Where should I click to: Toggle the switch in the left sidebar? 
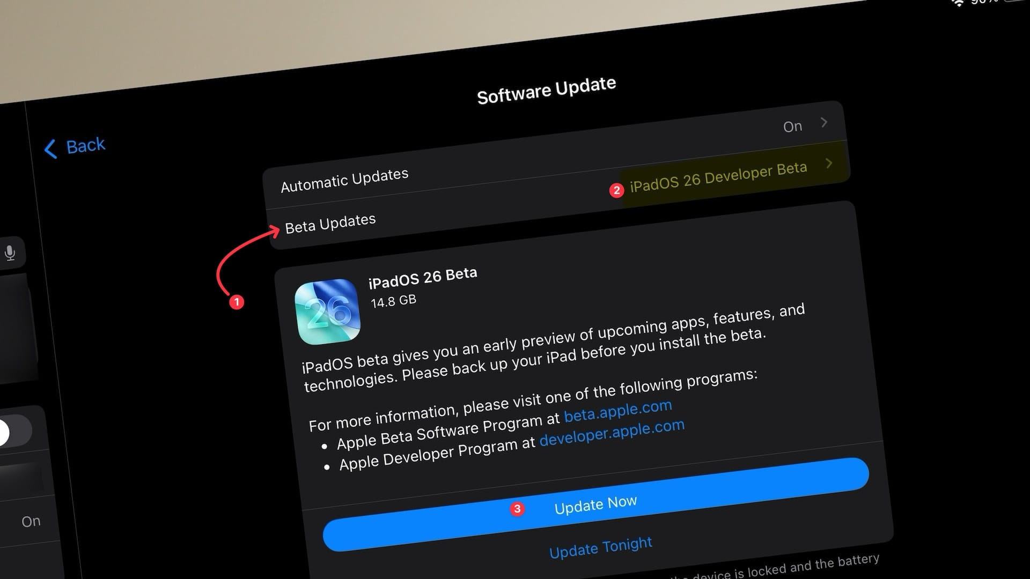[x=14, y=432]
